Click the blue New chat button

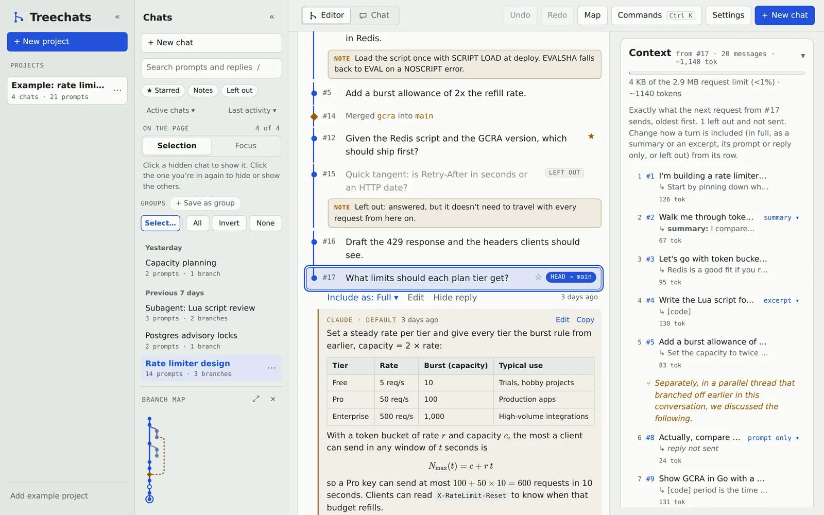[784, 15]
